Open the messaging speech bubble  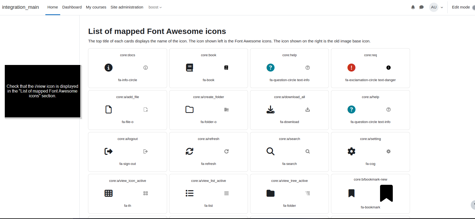(421, 7)
